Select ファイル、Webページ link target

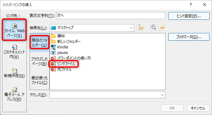[14, 30]
